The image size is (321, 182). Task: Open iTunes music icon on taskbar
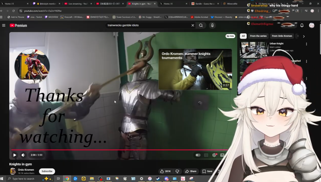pos(150,179)
